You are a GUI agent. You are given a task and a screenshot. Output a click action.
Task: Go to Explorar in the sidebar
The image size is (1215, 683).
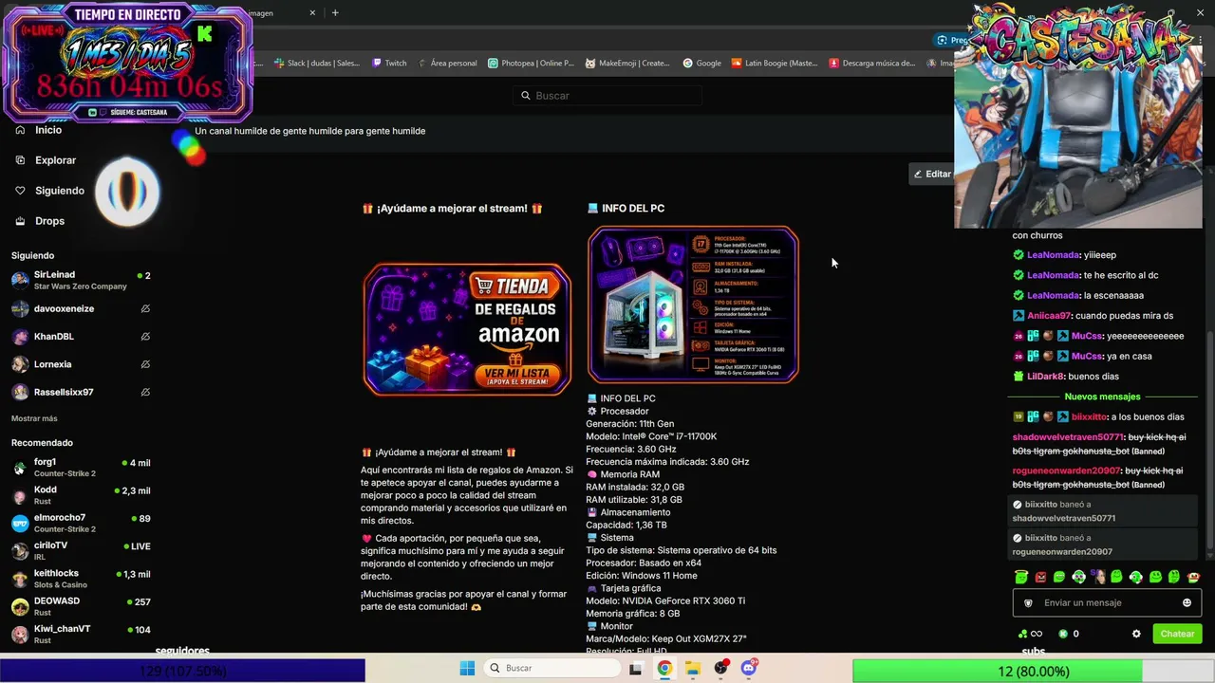pos(55,160)
